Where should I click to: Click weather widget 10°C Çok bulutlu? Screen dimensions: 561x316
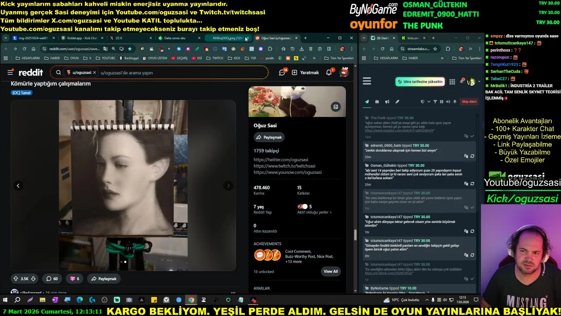pos(401,300)
